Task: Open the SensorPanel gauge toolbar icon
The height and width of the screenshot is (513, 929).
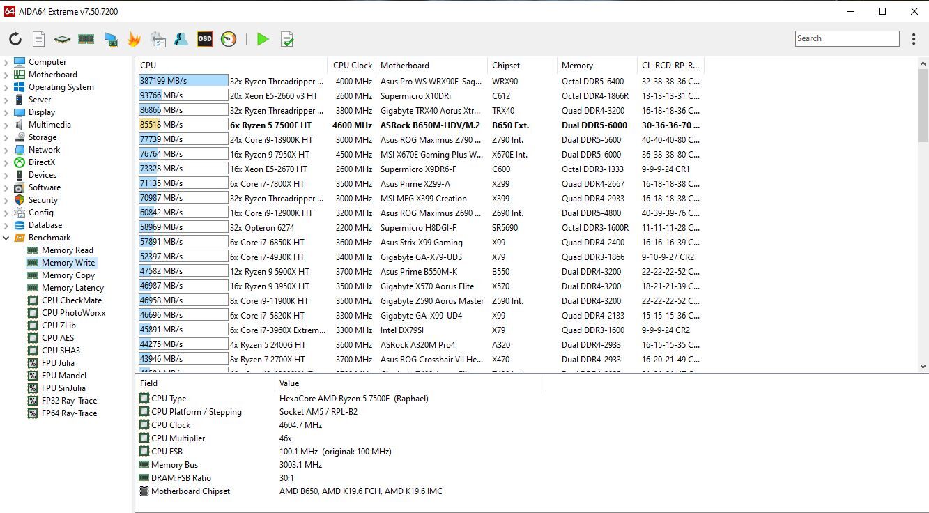Action: (229, 39)
